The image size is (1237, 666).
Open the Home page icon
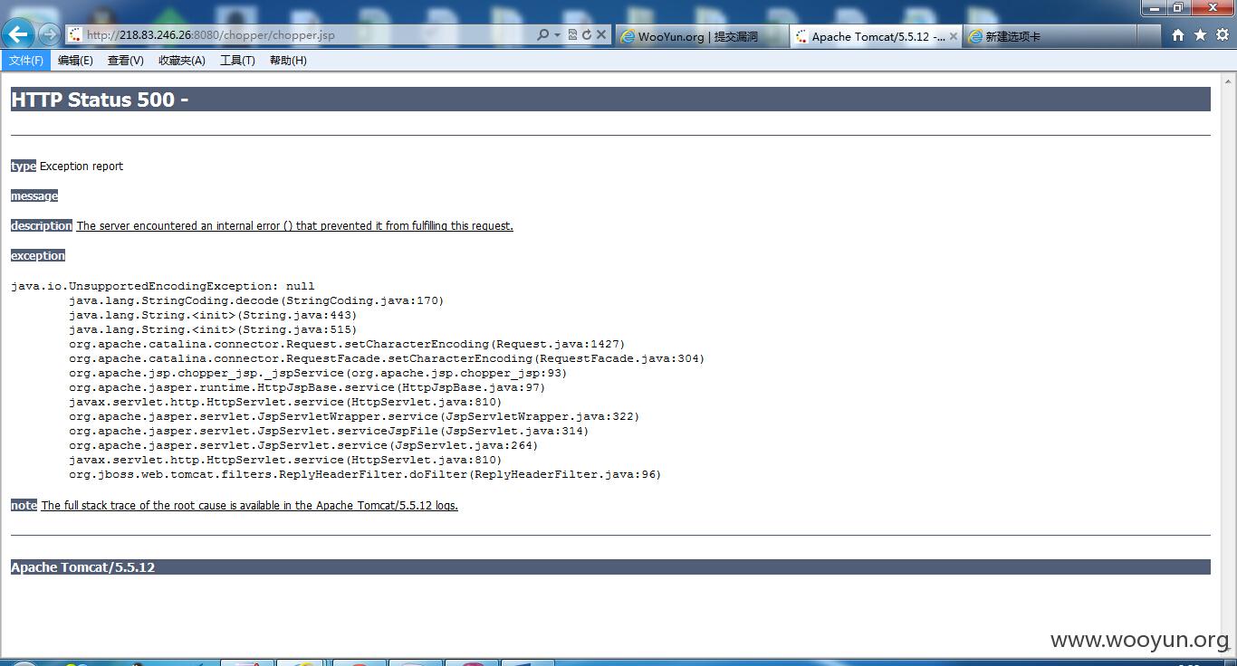click(1178, 35)
